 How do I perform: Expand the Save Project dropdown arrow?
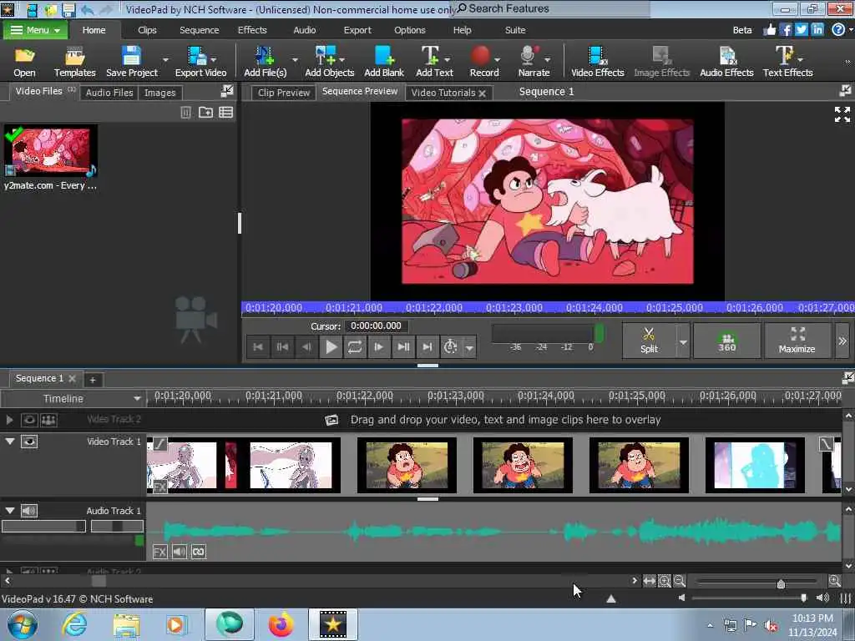point(166,59)
